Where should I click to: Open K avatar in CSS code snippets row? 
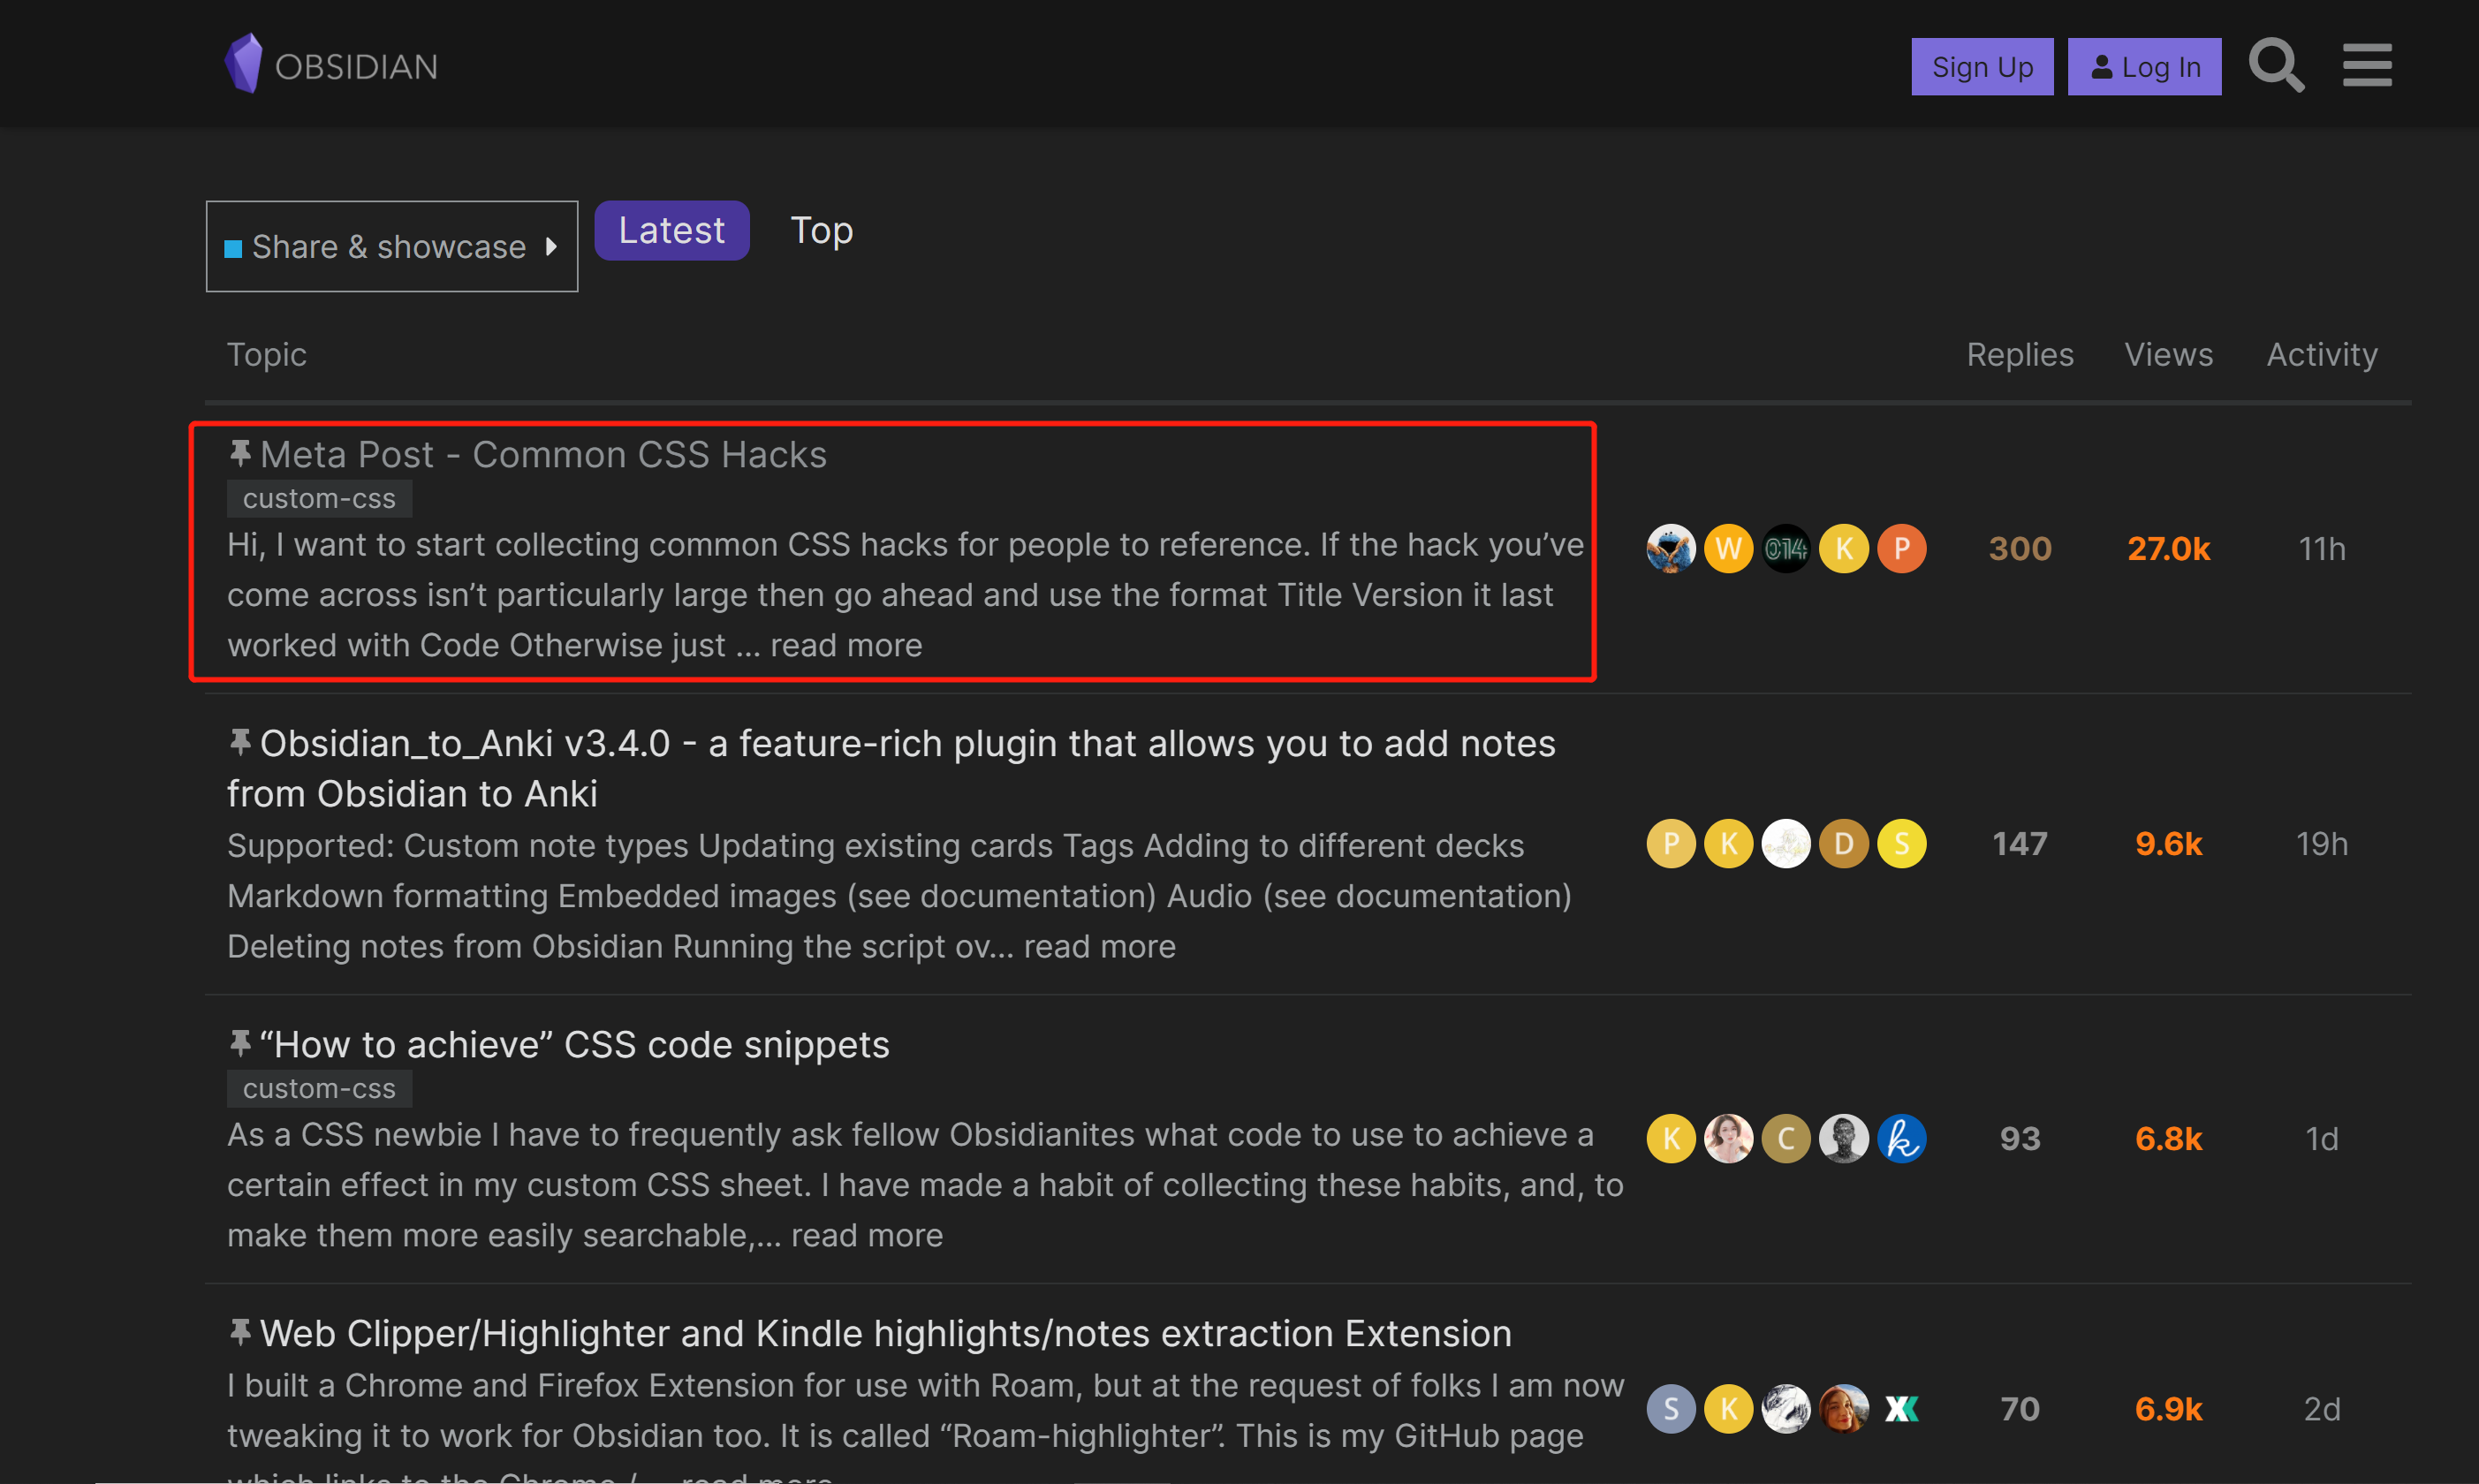point(1670,1138)
